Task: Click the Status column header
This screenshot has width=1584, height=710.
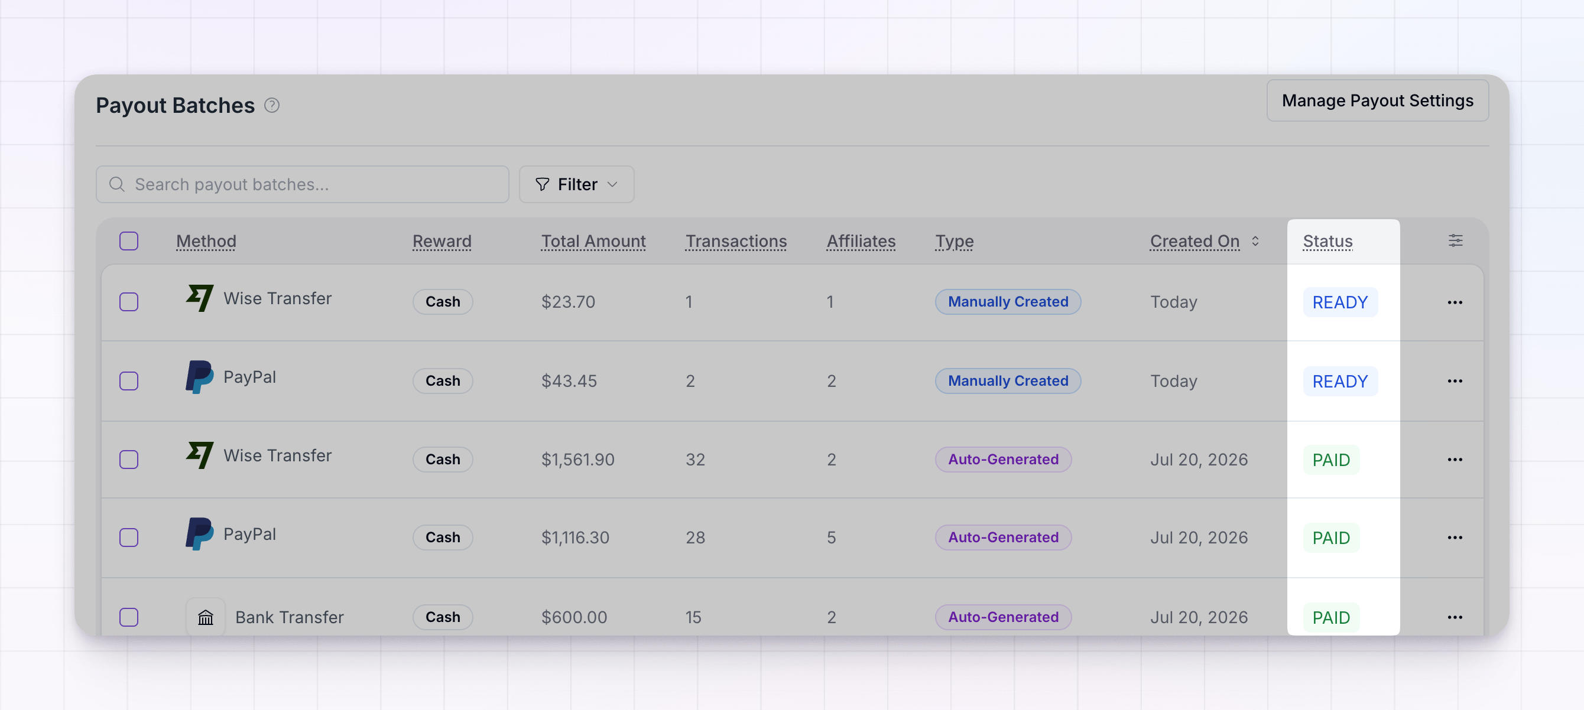Action: tap(1327, 241)
